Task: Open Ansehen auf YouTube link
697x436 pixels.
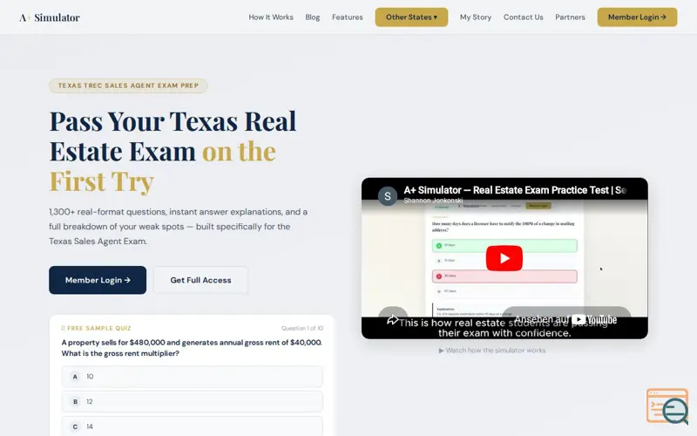Action: click(x=565, y=319)
